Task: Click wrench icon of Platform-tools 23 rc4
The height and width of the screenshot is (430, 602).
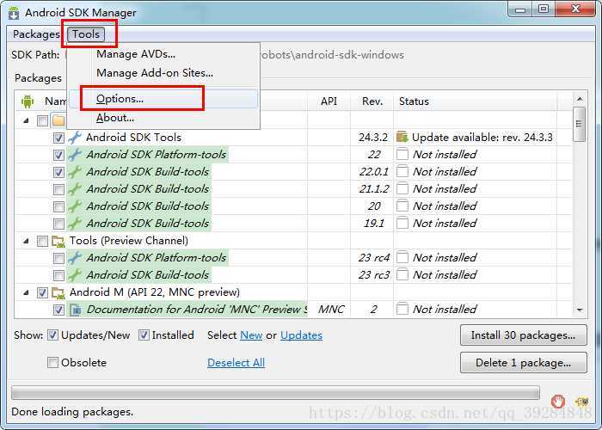Action: coord(75,258)
